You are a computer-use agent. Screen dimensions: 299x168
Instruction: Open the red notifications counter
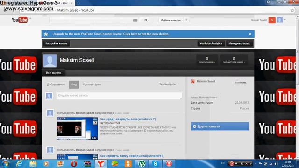click(272, 20)
